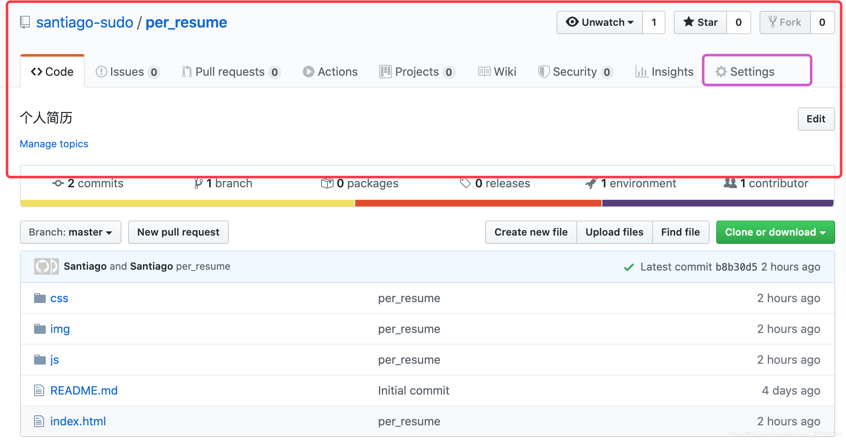The width and height of the screenshot is (846, 442).
Task: Click the yellow language bar segment
Action: click(x=188, y=203)
